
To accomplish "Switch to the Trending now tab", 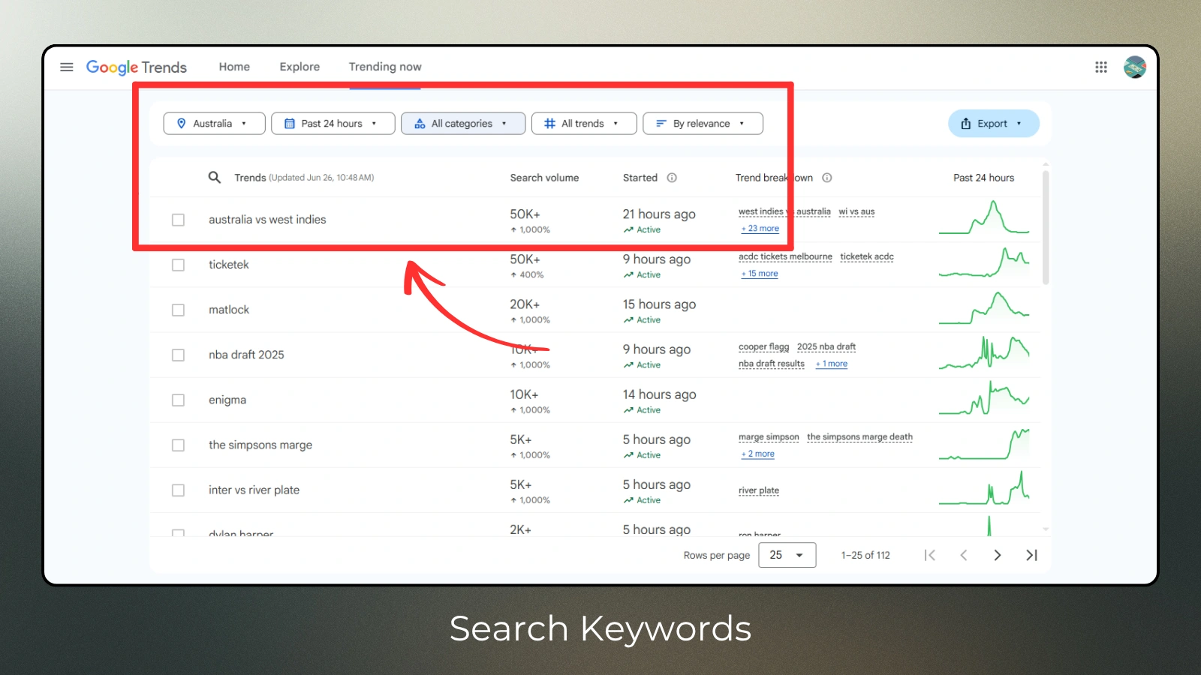I will click(x=385, y=67).
